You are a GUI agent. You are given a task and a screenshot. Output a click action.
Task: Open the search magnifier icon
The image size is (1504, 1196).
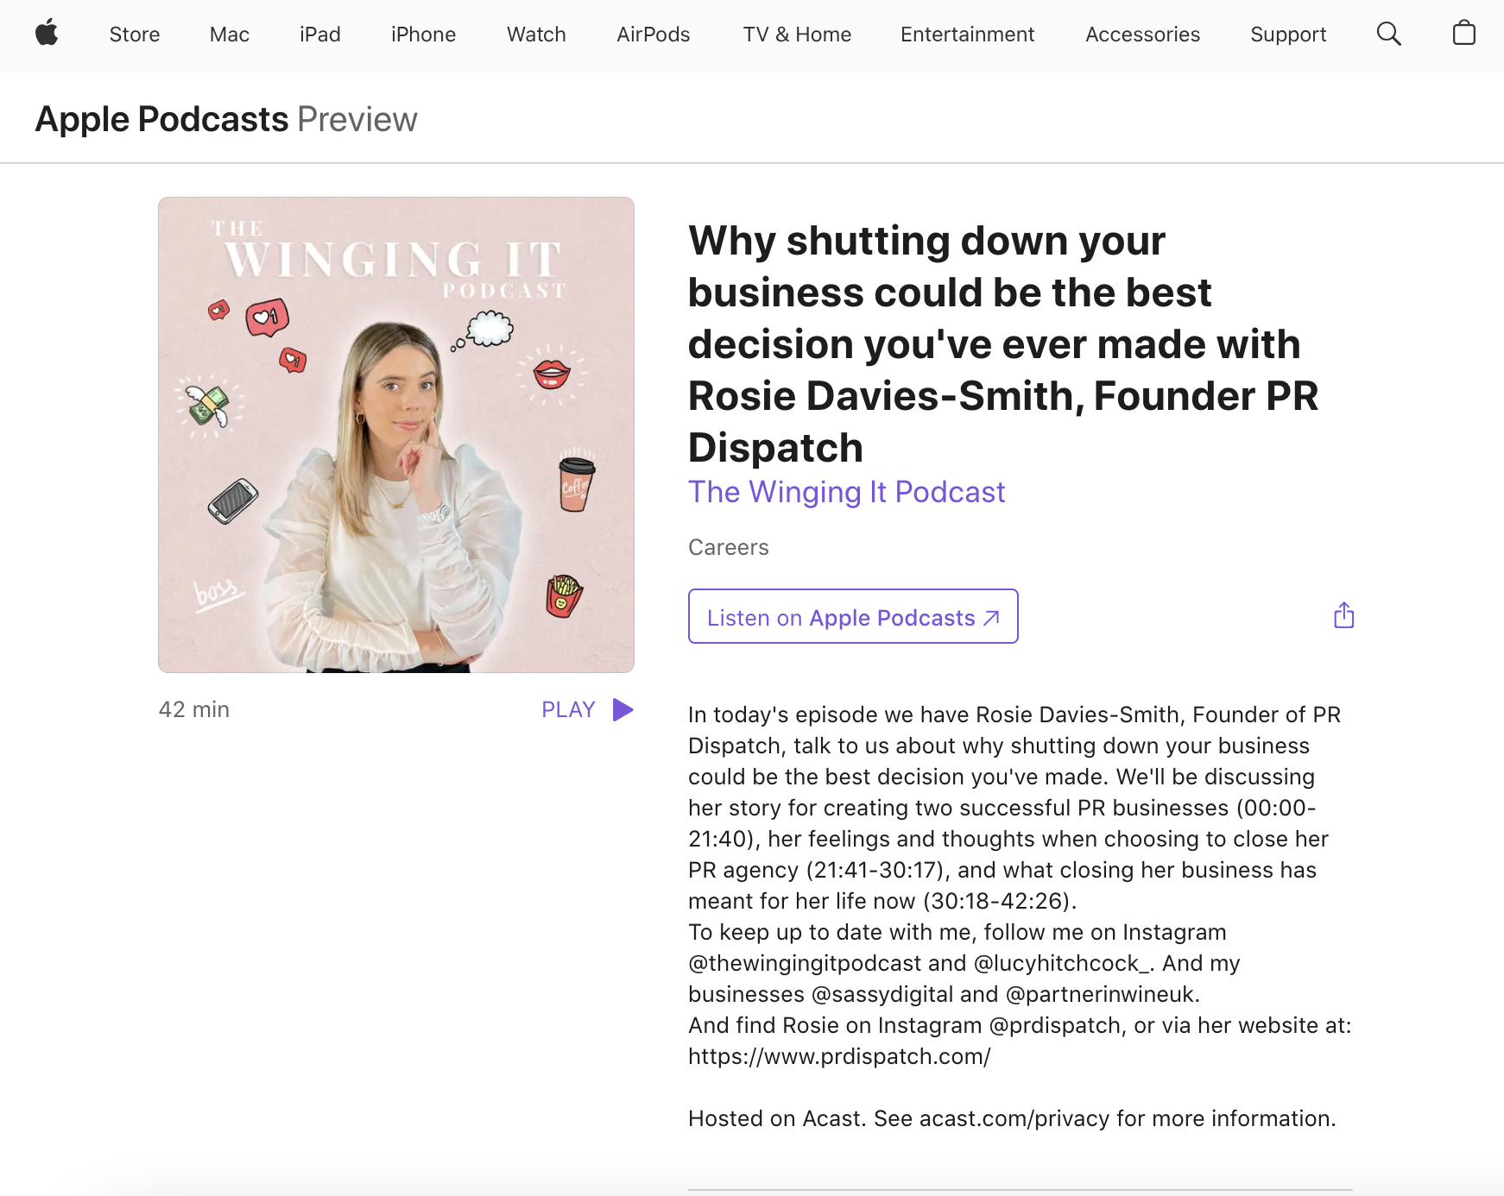click(x=1388, y=34)
